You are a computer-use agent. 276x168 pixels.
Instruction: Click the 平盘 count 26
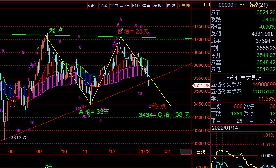tap(240, 121)
